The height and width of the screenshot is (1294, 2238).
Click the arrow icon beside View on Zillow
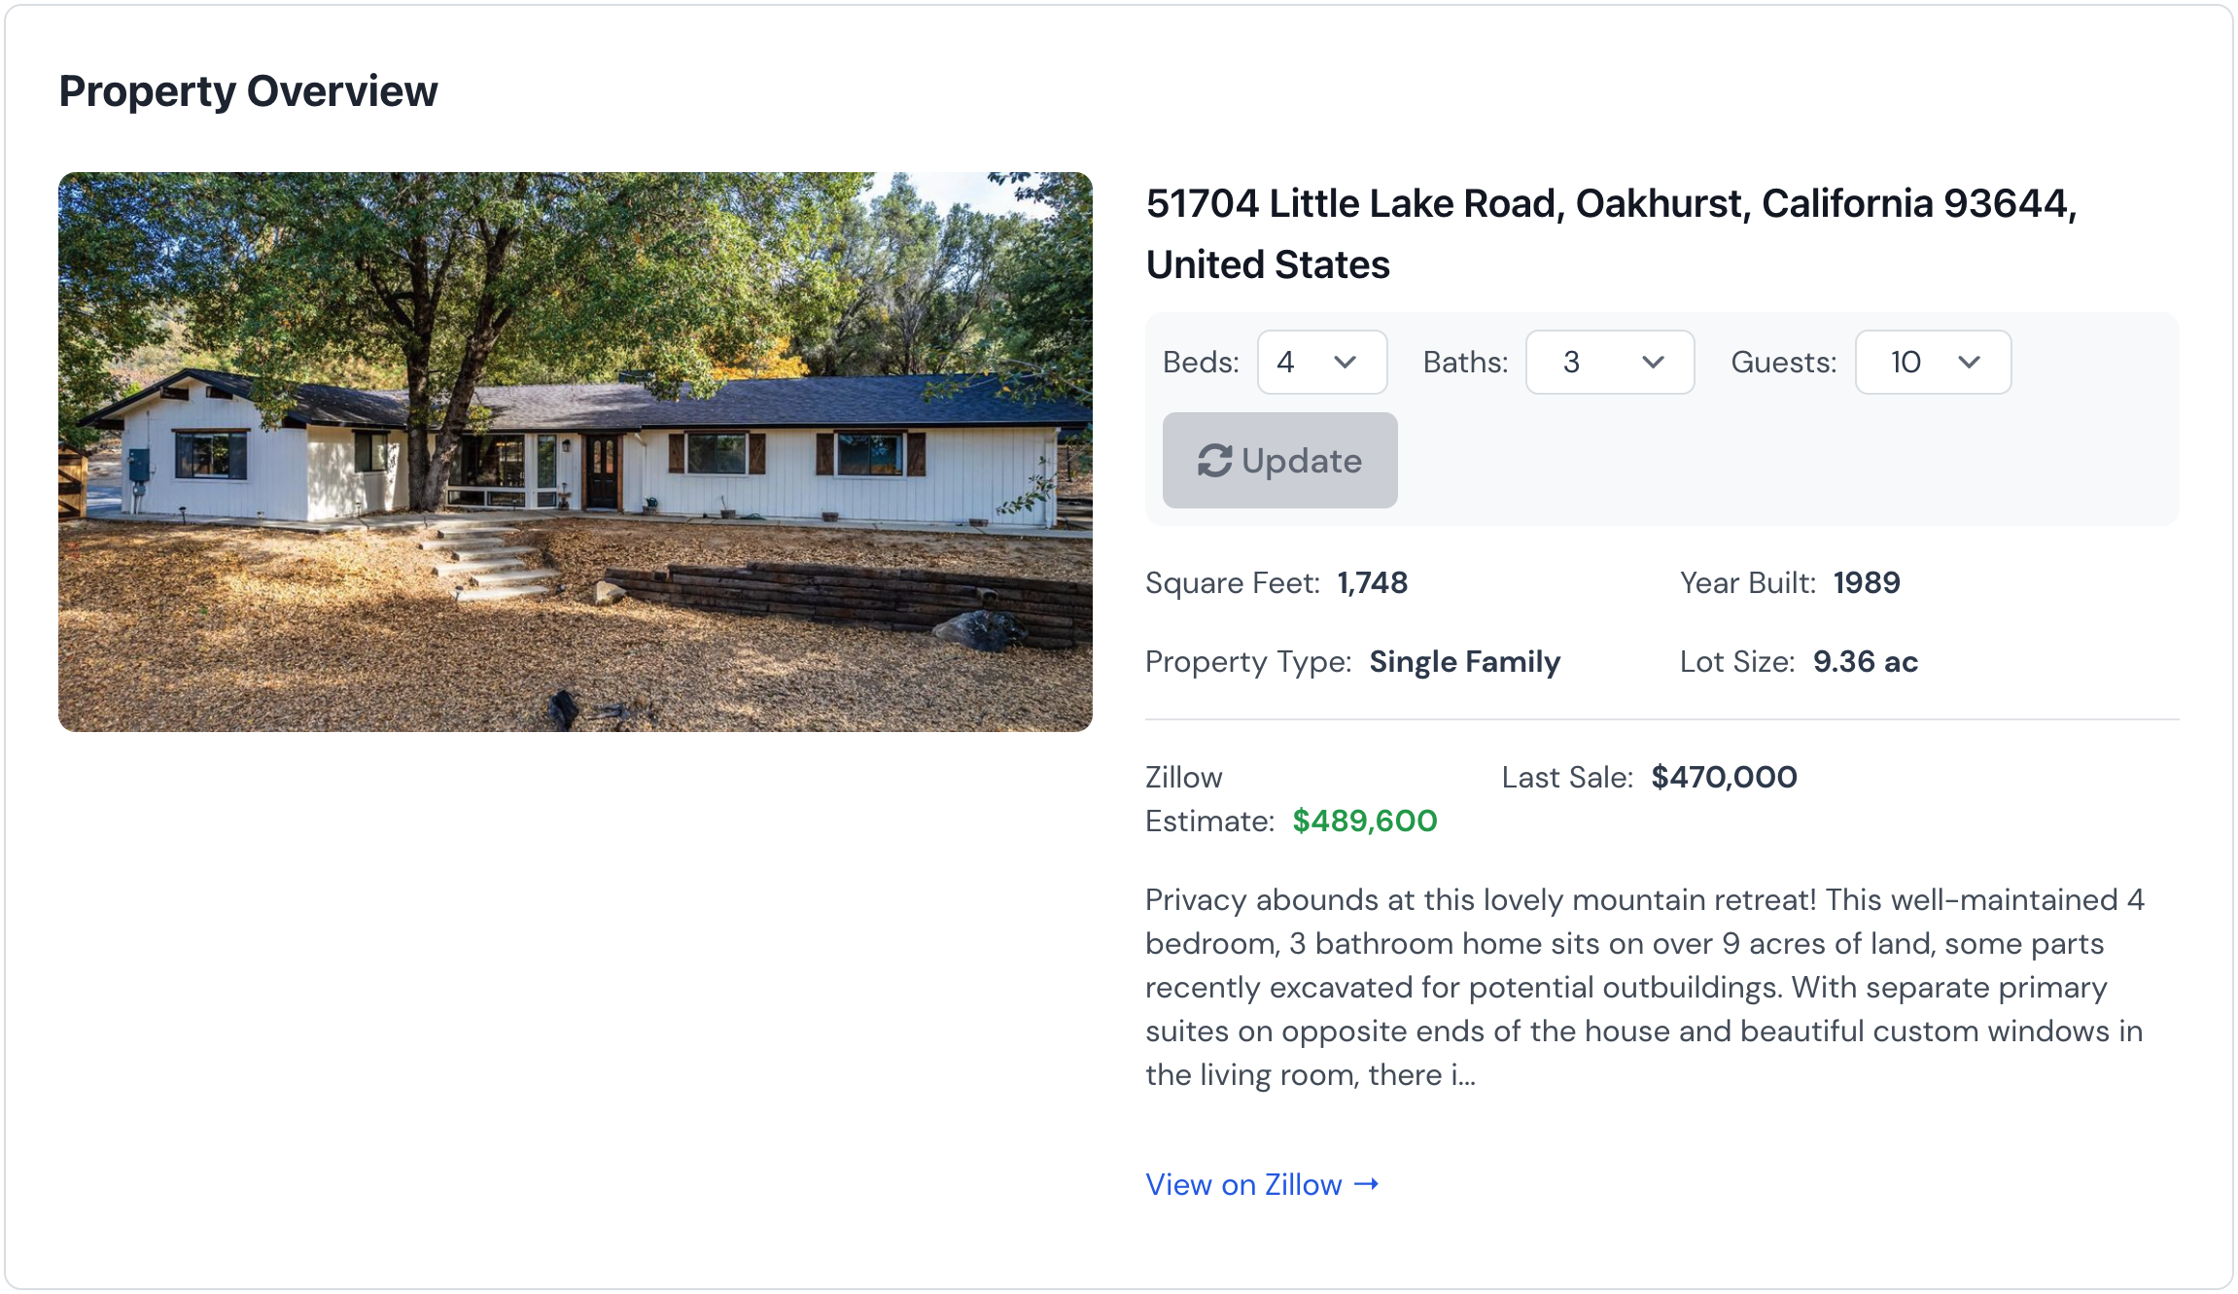[1368, 1184]
